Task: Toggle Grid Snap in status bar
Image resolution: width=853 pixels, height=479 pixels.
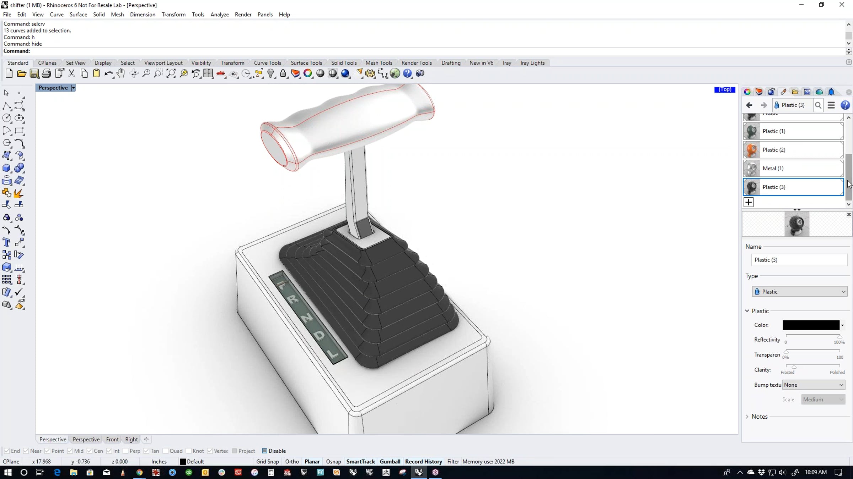Action: pyautogui.click(x=267, y=462)
